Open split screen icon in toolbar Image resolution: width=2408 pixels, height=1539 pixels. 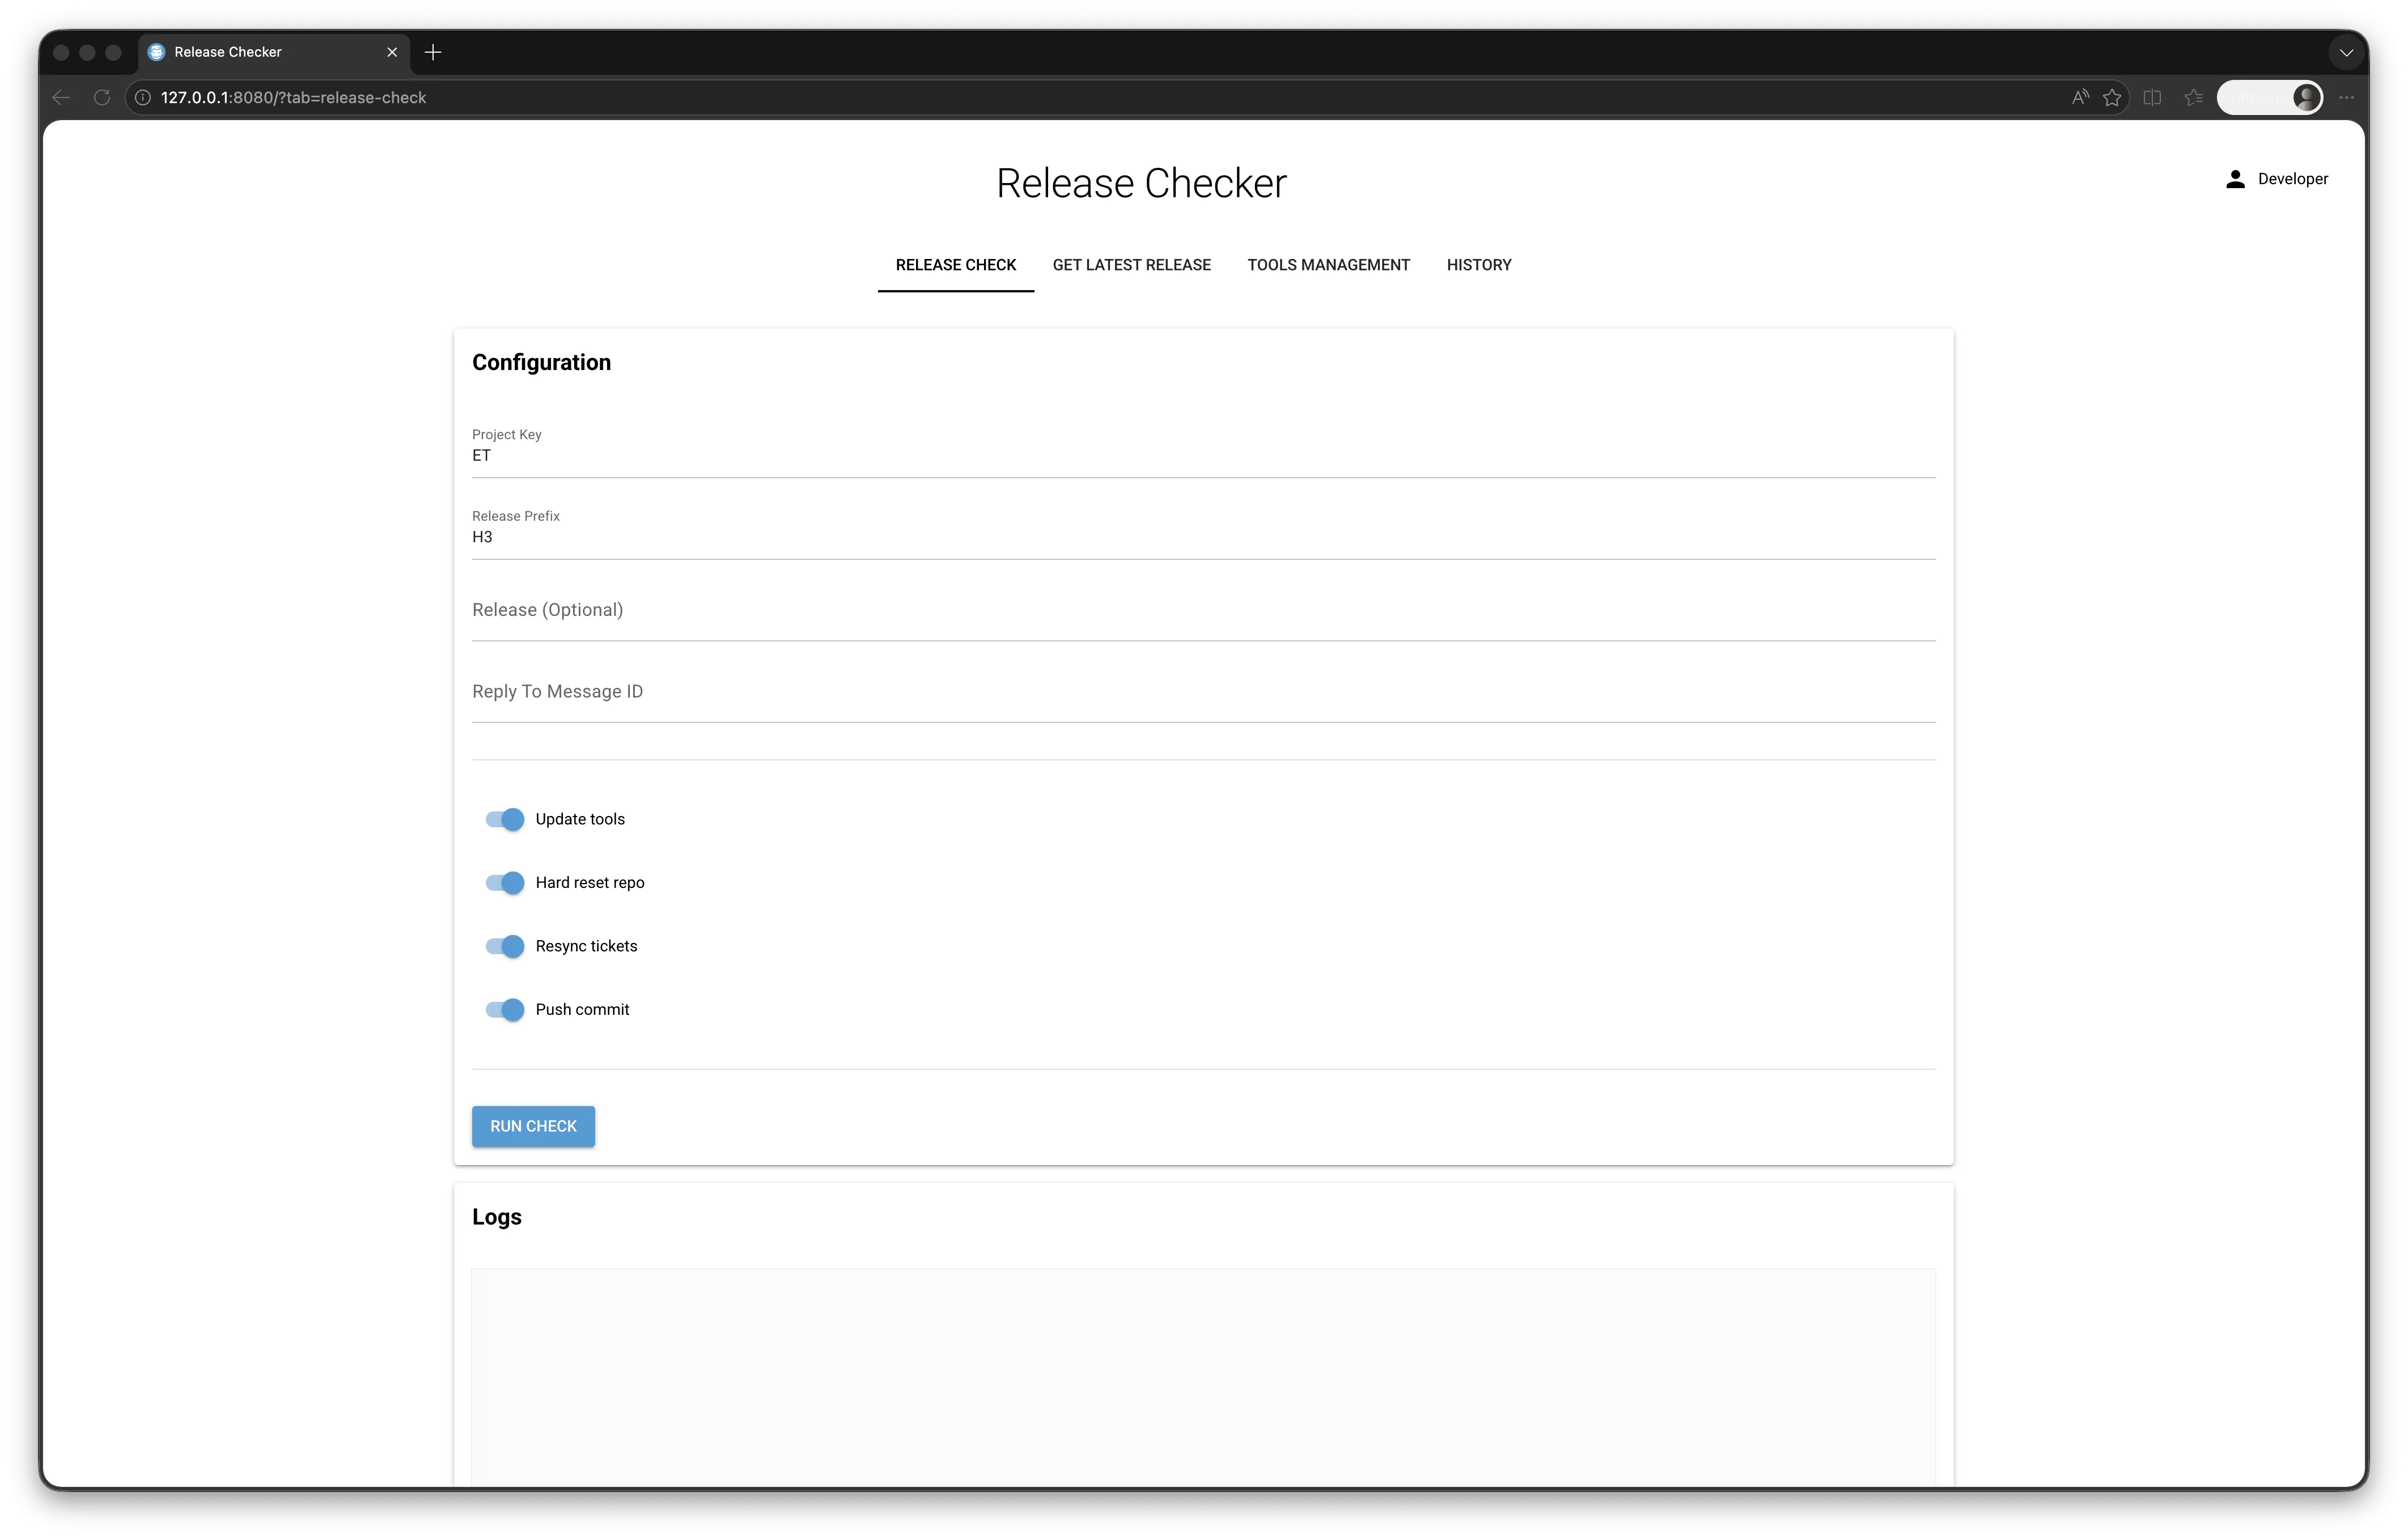(x=2153, y=97)
